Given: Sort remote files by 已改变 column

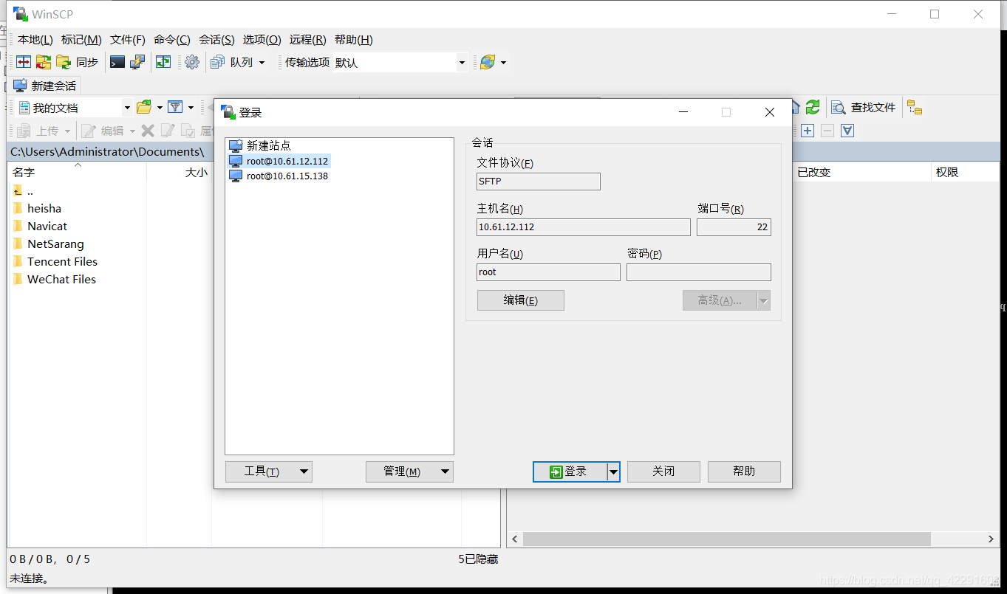Looking at the screenshot, I should [x=861, y=172].
